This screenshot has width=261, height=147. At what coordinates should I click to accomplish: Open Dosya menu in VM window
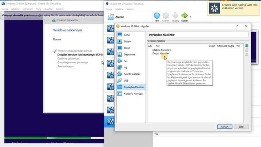5,9
